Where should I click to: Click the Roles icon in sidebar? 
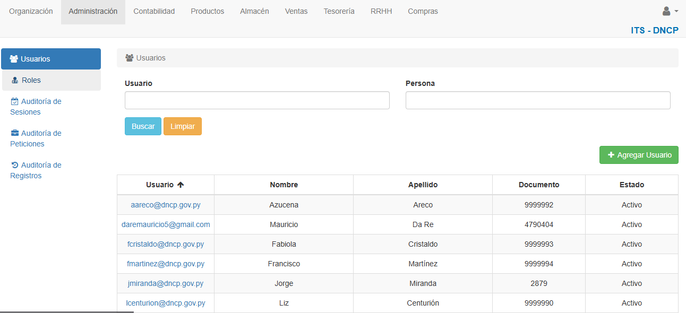pyautogui.click(x=15, y=81)
